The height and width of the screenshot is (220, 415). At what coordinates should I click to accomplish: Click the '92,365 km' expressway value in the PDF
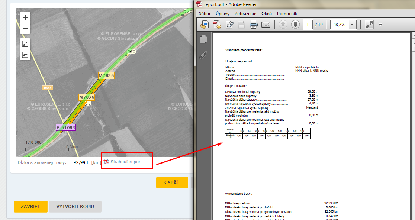pos(331,211)
